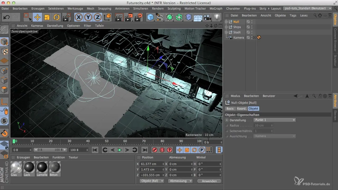
Task: Switch to the Basis tab
Action: 230,108
